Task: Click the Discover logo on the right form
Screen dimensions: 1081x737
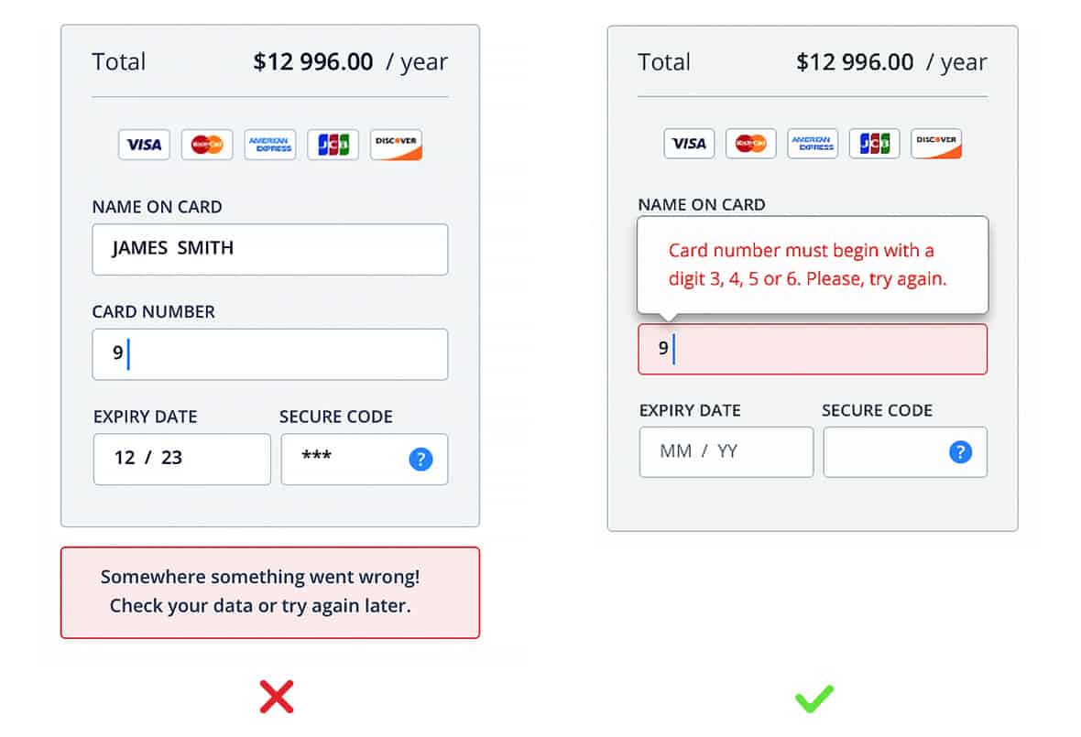Action: [936, 143]
